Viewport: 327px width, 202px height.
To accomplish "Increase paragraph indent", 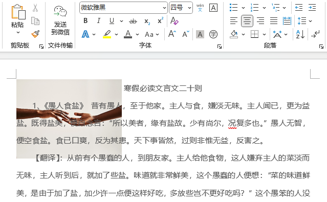I will [312, 8].
